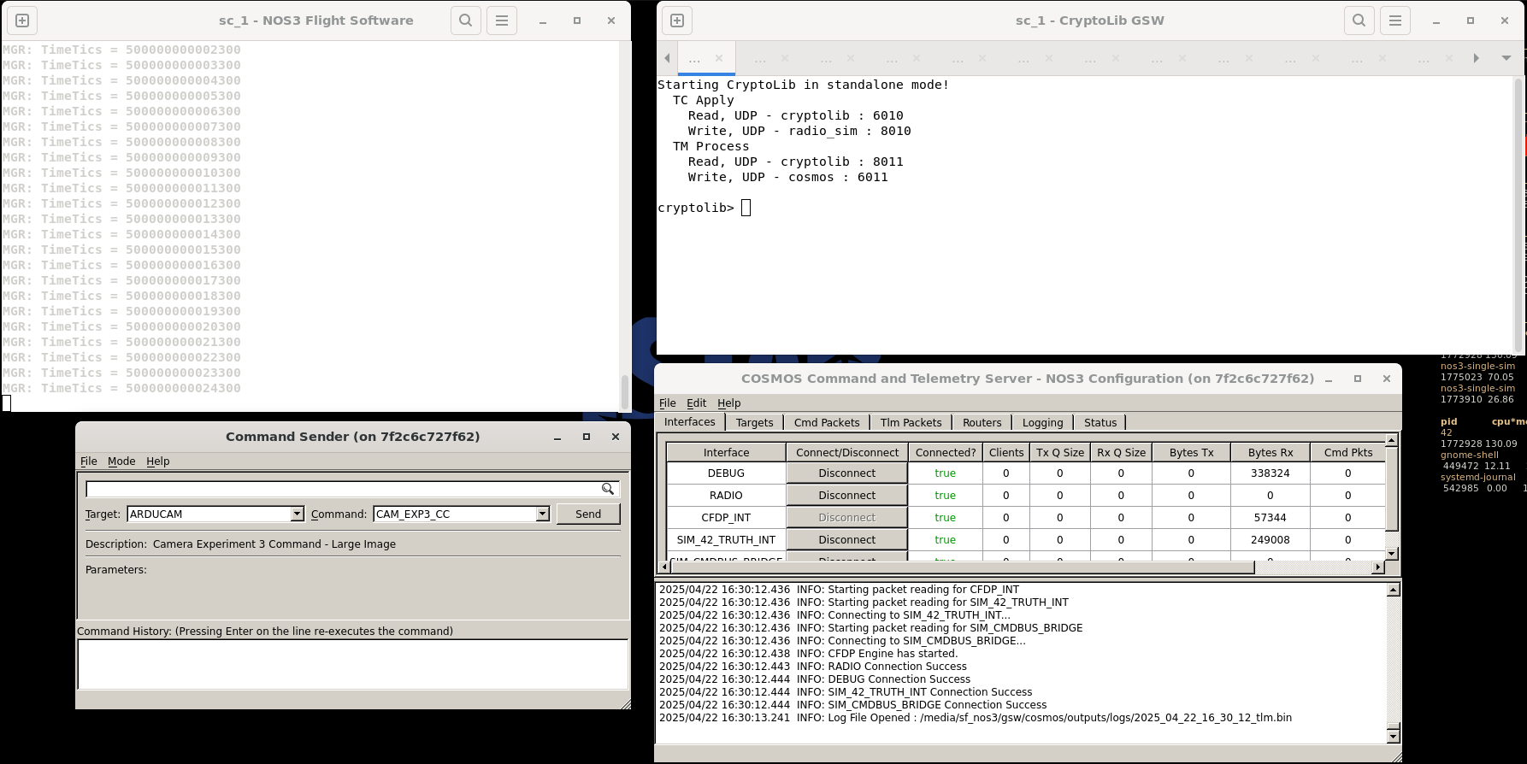Open Edit menu in COSMOS Server
This screenshot has height=764, width=1527.
point(697,403)
